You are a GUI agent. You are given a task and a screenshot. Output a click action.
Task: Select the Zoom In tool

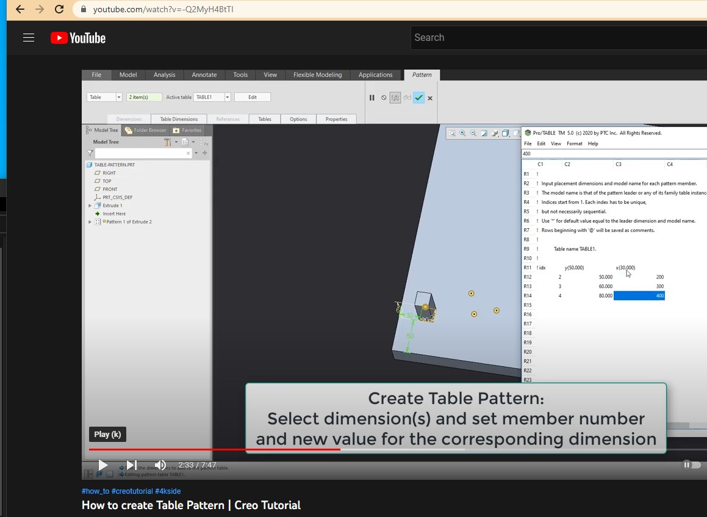tap(462, 132)
